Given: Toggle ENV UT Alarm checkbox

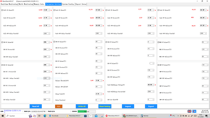Looking at the screenshot, I should pyautogui.click(x=159, y=65).
